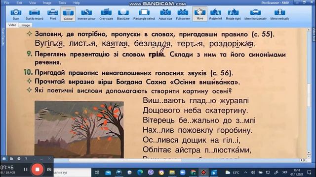Open the Image menu

47,3
